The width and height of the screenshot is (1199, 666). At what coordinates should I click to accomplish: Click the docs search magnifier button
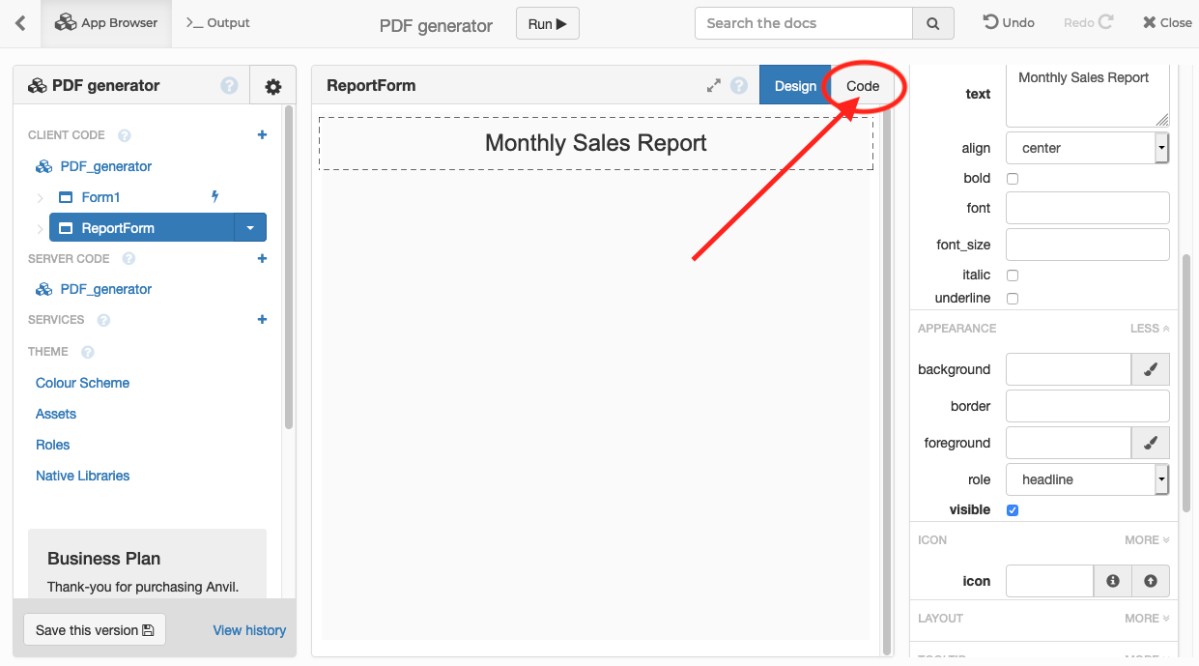932,23
